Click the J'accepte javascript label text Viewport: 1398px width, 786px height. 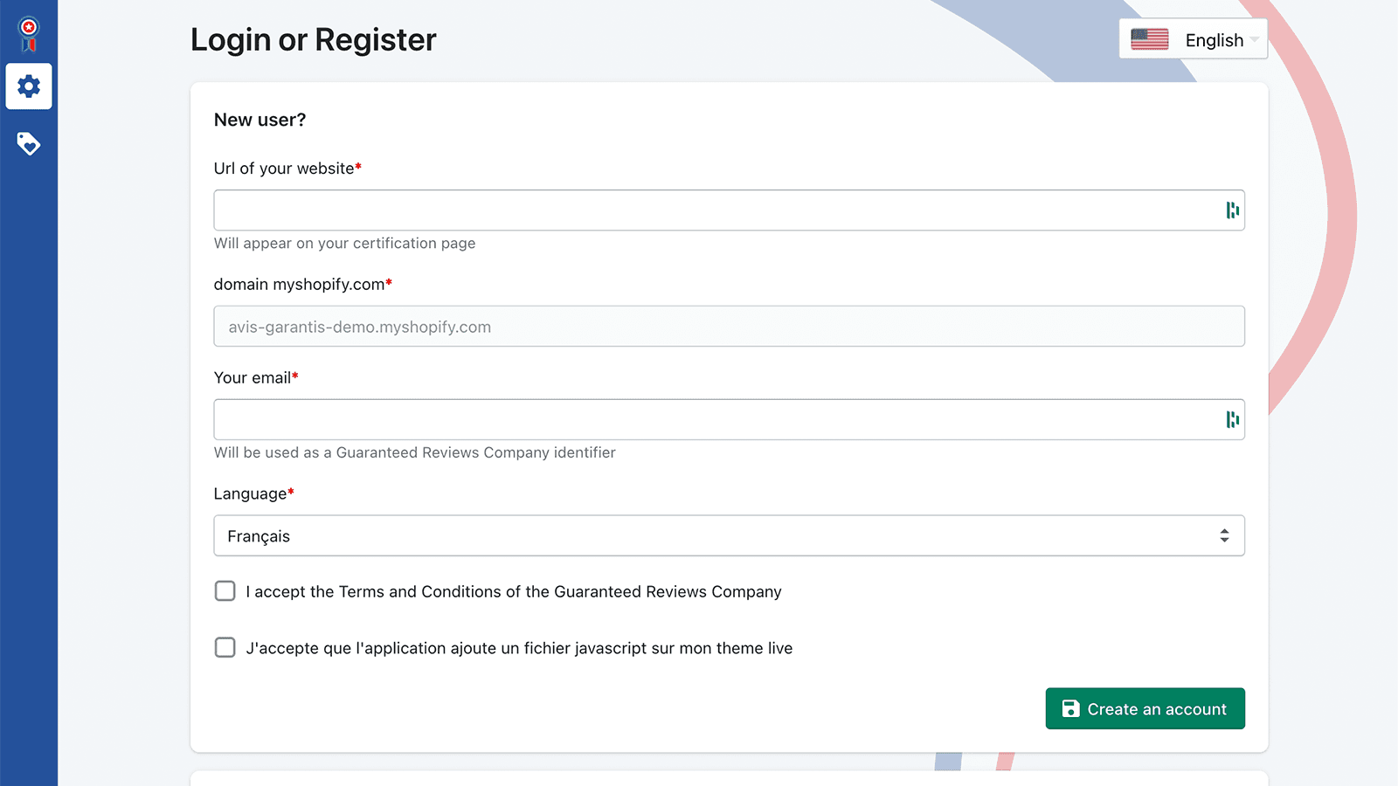point(519,649)
